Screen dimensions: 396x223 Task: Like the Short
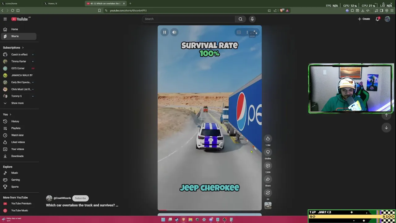click(268, 138)
